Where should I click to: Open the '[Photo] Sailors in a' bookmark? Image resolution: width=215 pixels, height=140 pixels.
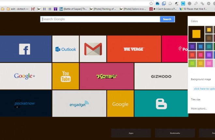[x=133, y=9]
